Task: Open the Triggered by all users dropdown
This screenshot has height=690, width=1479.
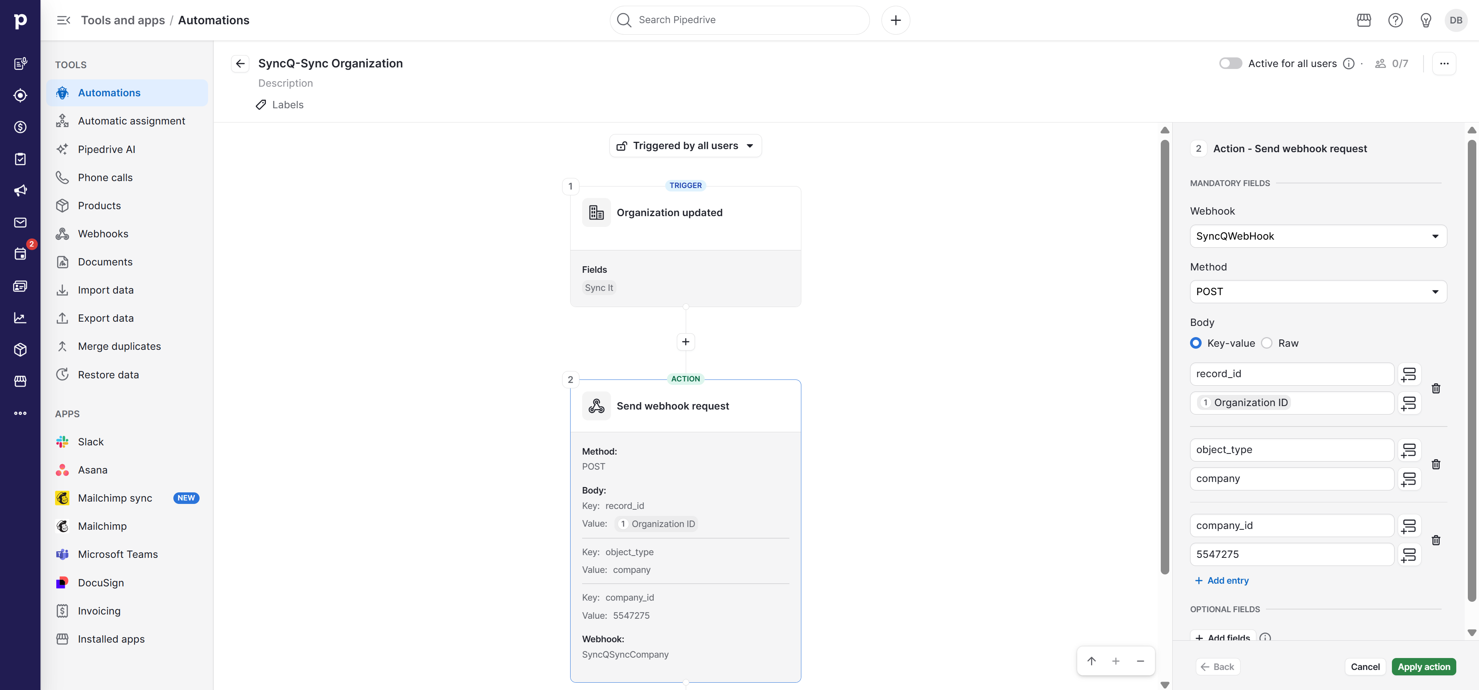Action: (x=685, y=146)
